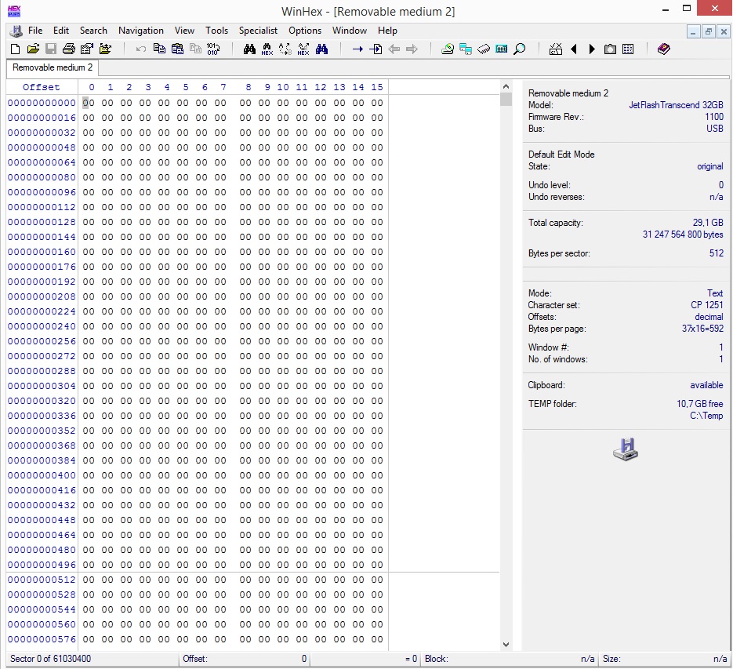The width and height of the screenshot is (733, 669).
Task: Click the Go To Sector arrow-into-page icon
Action: (x=376, y=49)
